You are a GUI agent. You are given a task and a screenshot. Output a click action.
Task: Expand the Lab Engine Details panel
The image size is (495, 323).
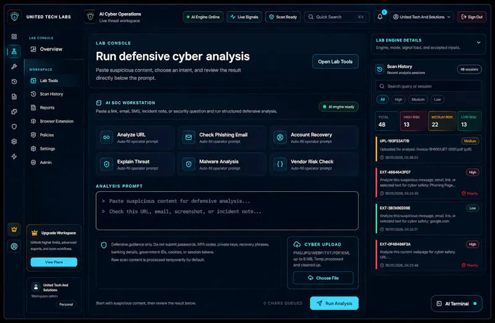tap(478, 42)
